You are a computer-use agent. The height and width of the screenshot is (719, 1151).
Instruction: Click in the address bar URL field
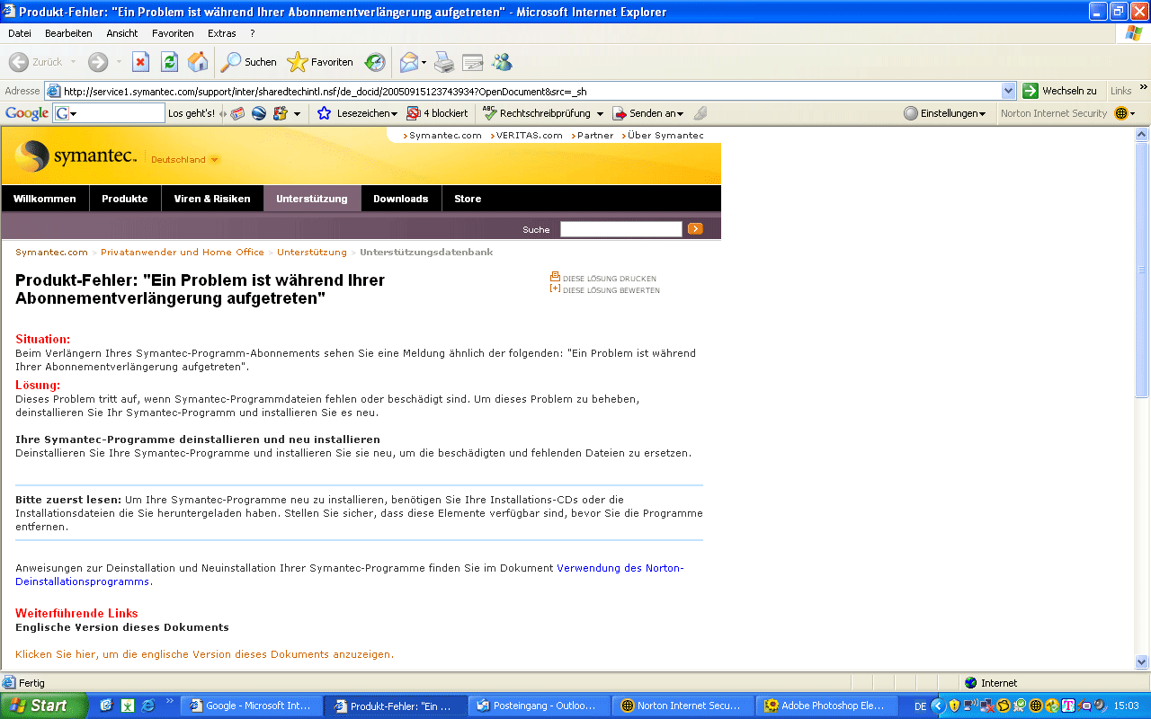click(x=531, y=91)
